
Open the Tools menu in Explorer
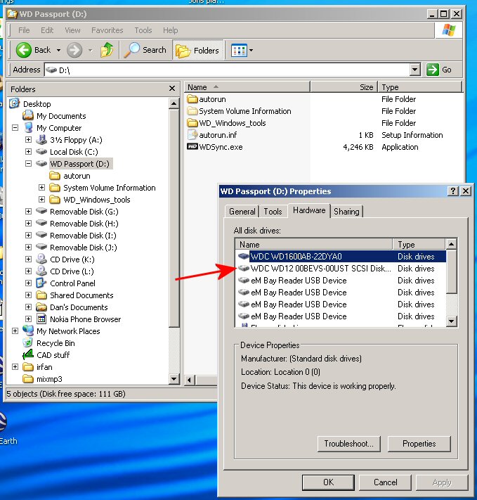[143, 30]
